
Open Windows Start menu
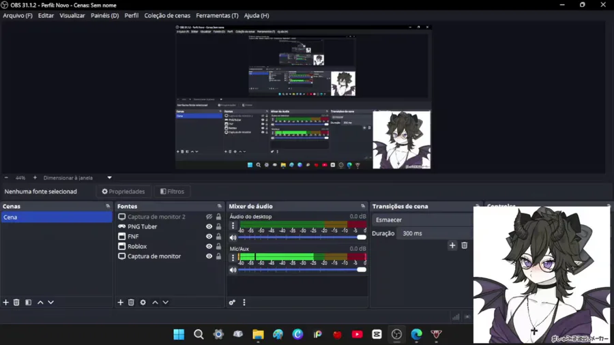coord(179,335)
